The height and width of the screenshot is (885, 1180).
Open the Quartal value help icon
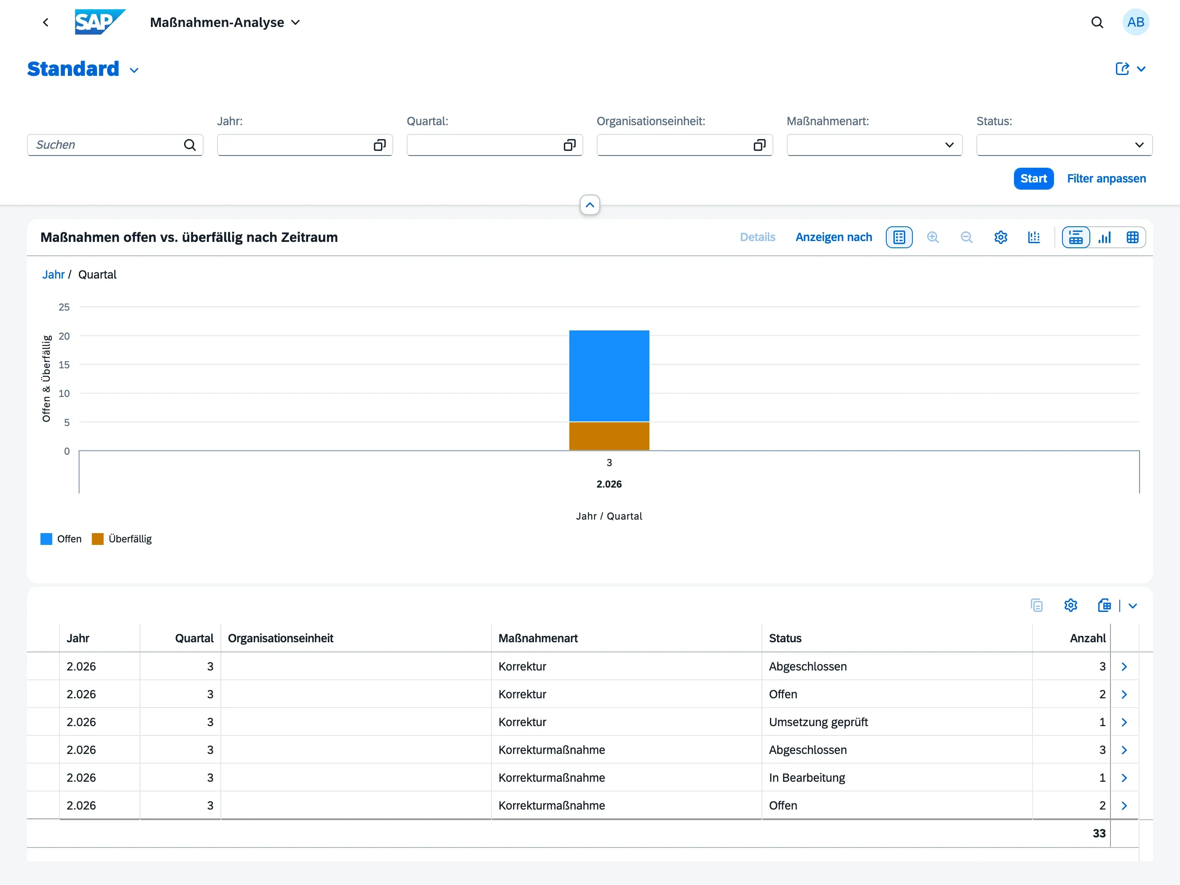click(x=569, y=145)
